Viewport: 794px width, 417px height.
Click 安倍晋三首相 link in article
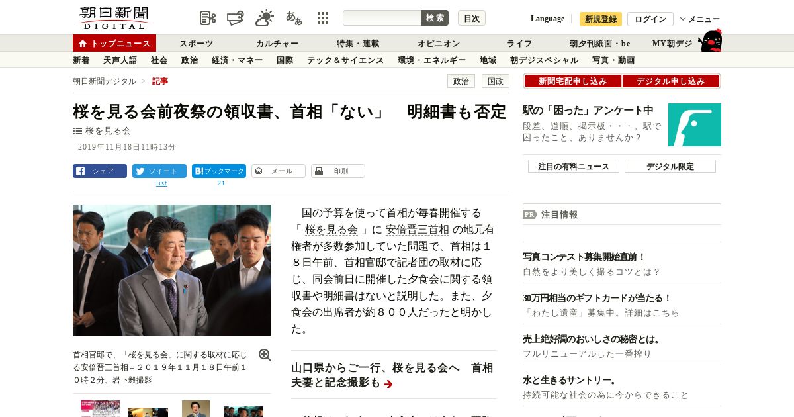pos(418,230)
